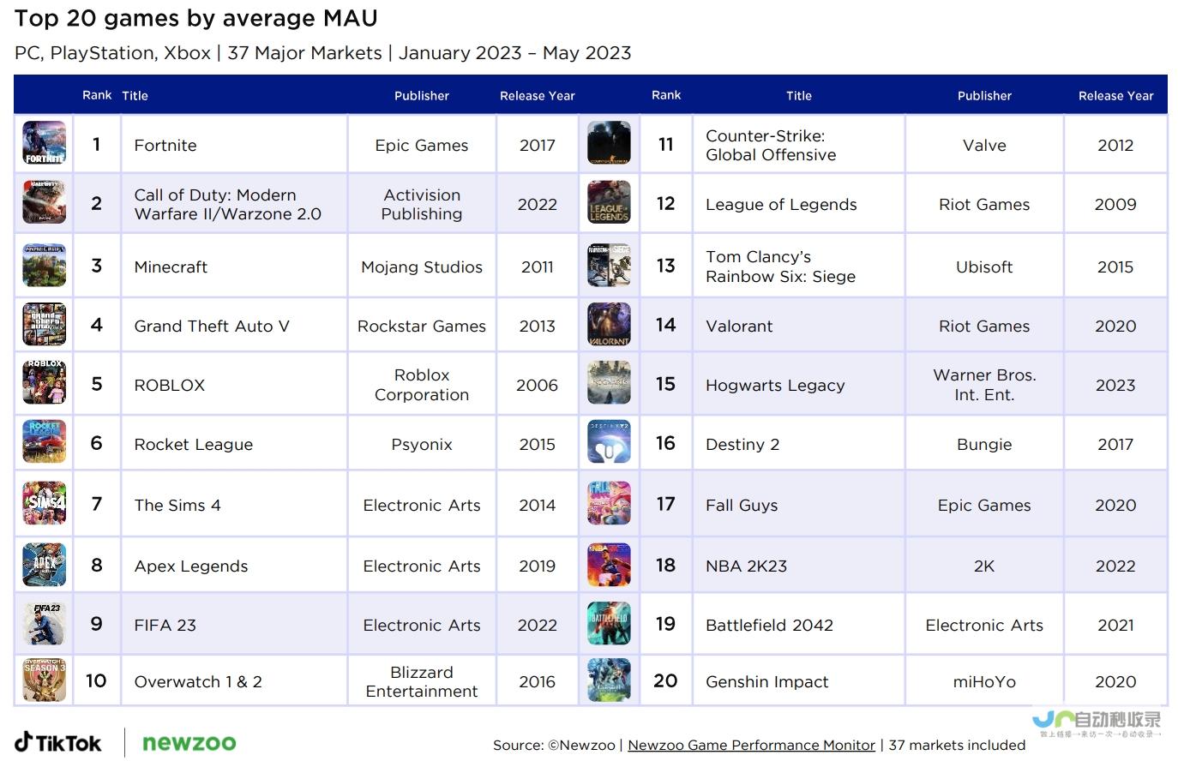1178x761 pixels.
Task: Click the Ubisoft publisher cell
Action: coord(984,267)
